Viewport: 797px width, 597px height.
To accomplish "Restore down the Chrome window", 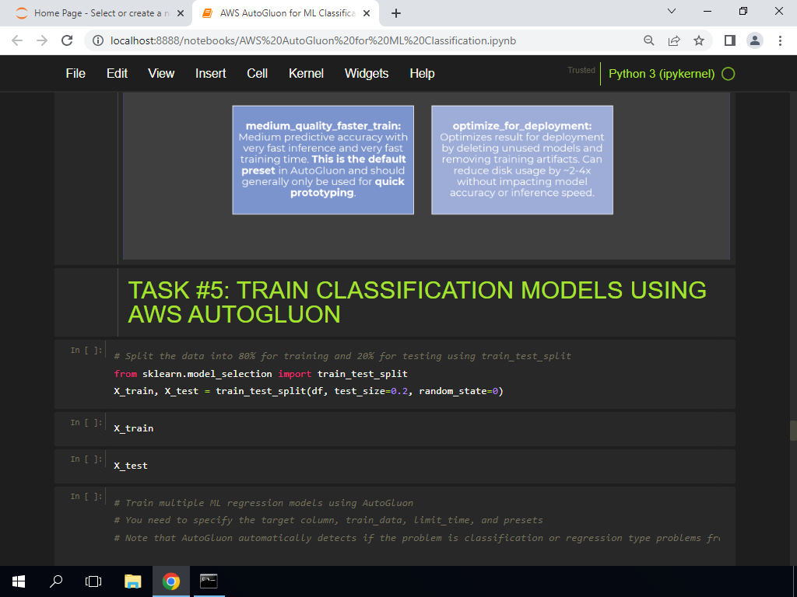I will pos(743,11).
